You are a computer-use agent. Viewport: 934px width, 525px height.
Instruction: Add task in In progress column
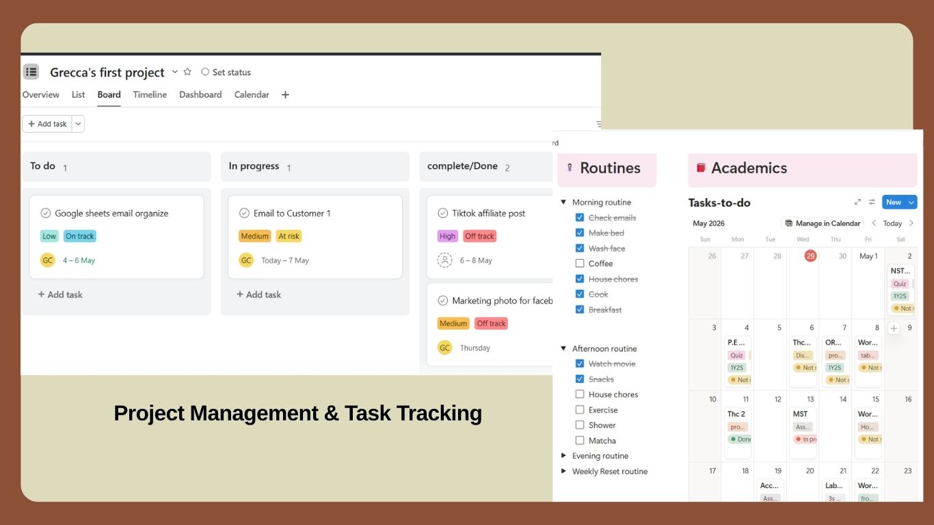(258, 295)
